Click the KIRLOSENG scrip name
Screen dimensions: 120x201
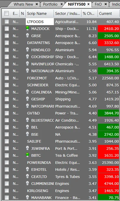(x=38, y=191)
